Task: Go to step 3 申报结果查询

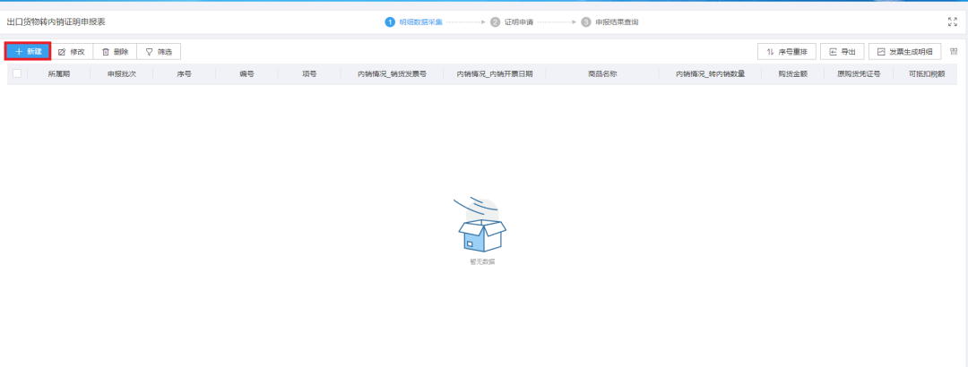Action: tap(609, 22)
